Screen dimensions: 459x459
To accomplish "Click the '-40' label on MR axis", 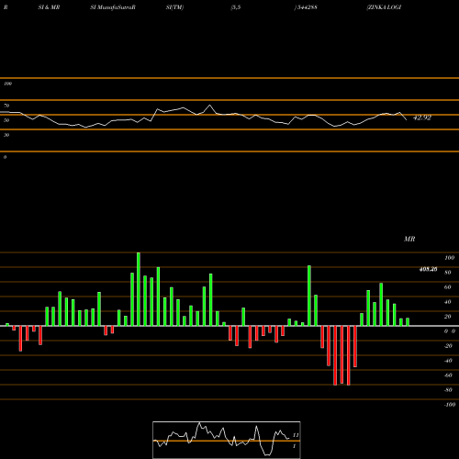I will point(448,361).
